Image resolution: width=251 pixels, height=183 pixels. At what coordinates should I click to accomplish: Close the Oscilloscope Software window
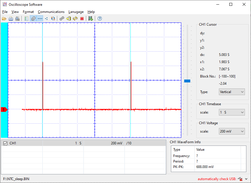tap(244, 4)
